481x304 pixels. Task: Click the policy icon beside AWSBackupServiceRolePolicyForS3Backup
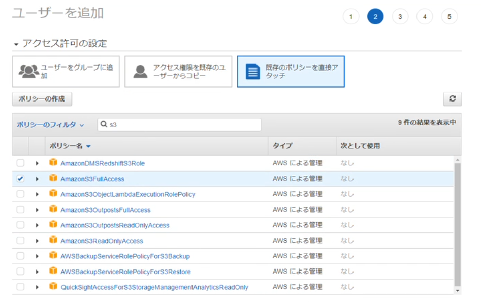53,255
